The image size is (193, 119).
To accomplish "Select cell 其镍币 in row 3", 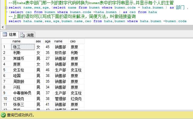I will (23, 58).
